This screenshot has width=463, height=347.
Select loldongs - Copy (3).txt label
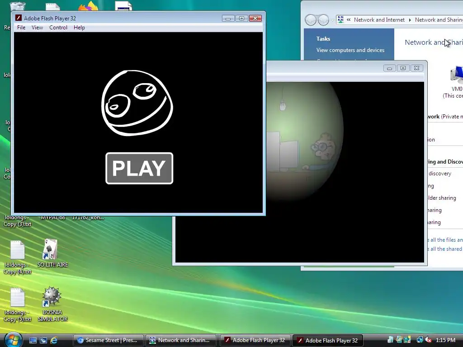click(17, 220)
